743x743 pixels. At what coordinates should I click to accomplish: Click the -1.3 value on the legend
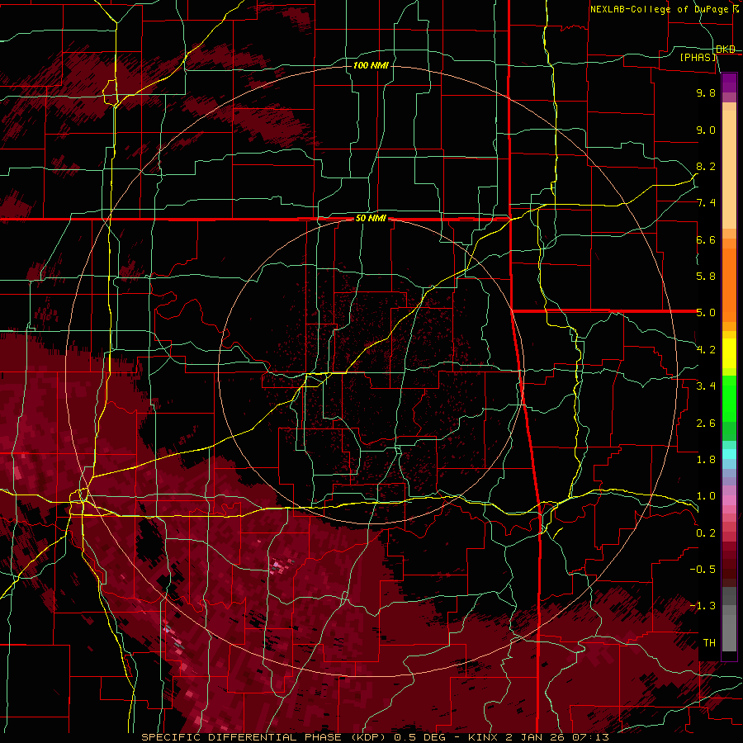(x=703, y=606)
